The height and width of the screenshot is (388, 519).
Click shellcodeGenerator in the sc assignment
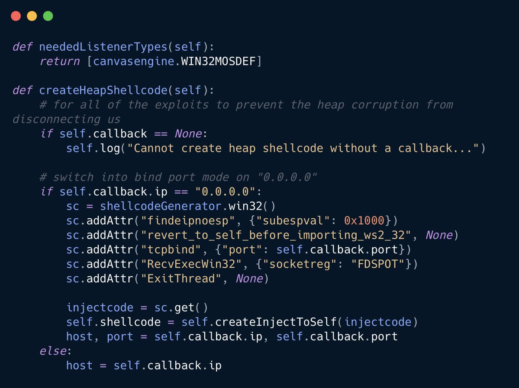pos(161,206)
